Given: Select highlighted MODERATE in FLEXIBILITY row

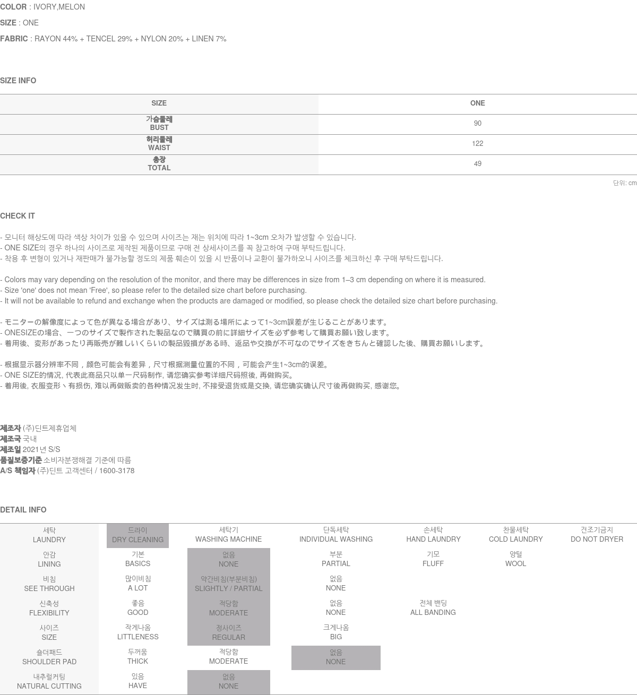Looking at the screenshot, I should pyautogui.click(x=229, y=609).
